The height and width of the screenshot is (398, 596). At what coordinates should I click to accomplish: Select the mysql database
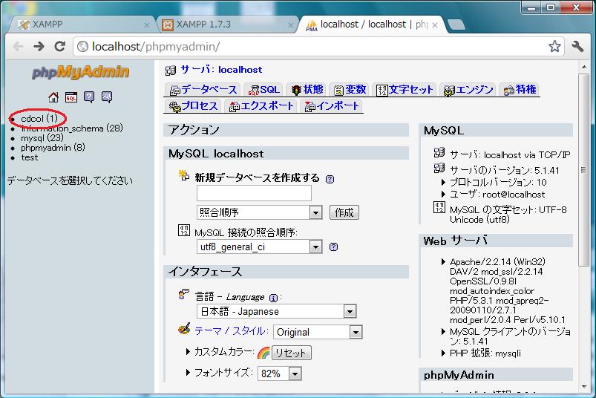tap(42, 138)
